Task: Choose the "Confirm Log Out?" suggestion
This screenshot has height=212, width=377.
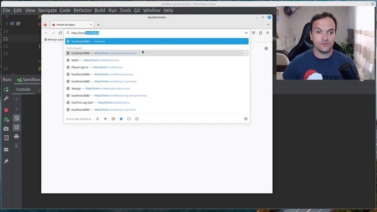Action: click(157, 102)
